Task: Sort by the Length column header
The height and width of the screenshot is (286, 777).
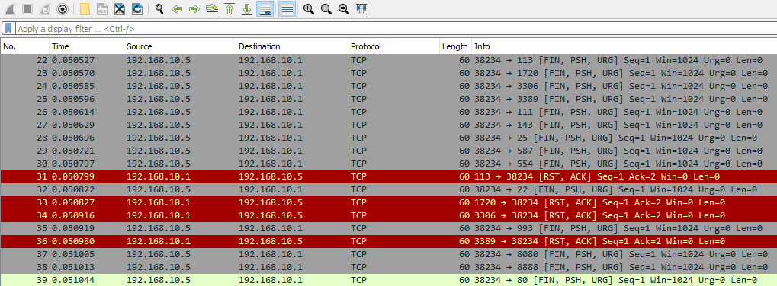Action: pos(455,46)
